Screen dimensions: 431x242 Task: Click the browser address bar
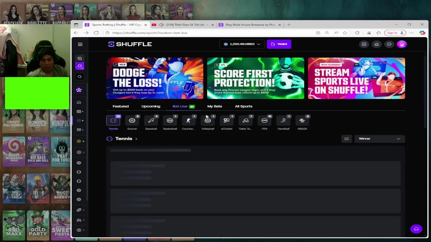[x=209, y=33]
